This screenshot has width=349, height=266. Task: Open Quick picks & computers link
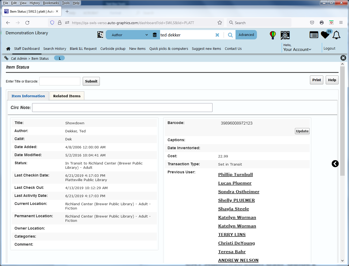[169, 49]
